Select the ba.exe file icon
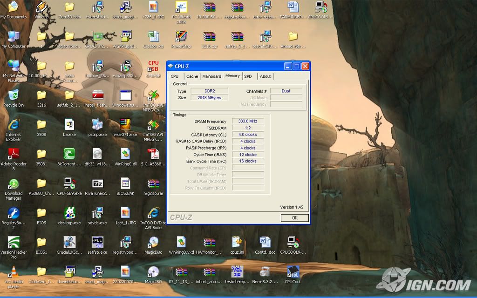477x298 pixels. pyautogui.click(x=70, y=125)
